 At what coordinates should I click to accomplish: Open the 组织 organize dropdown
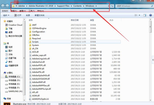[x=6, y=15]
